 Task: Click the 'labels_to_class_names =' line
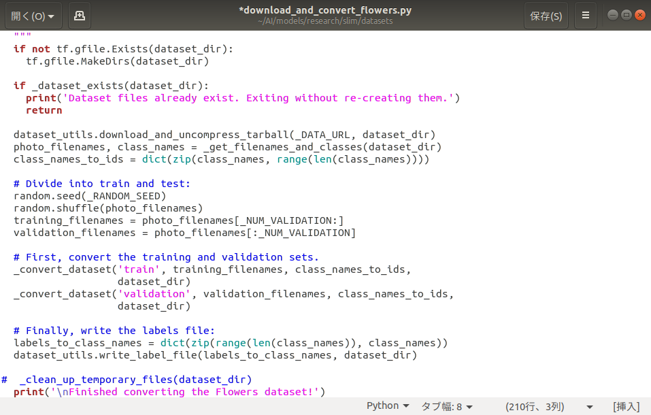click(x=231, y=343)
